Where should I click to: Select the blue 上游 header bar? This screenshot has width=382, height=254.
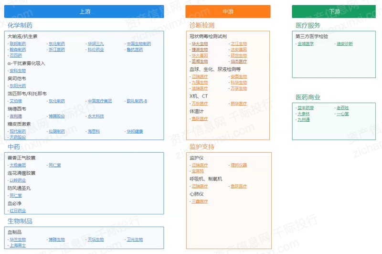click(84, 11)
